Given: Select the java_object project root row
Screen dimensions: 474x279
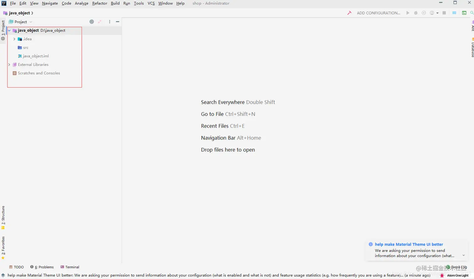Looking at the screenshot, I should pos(64,30).
